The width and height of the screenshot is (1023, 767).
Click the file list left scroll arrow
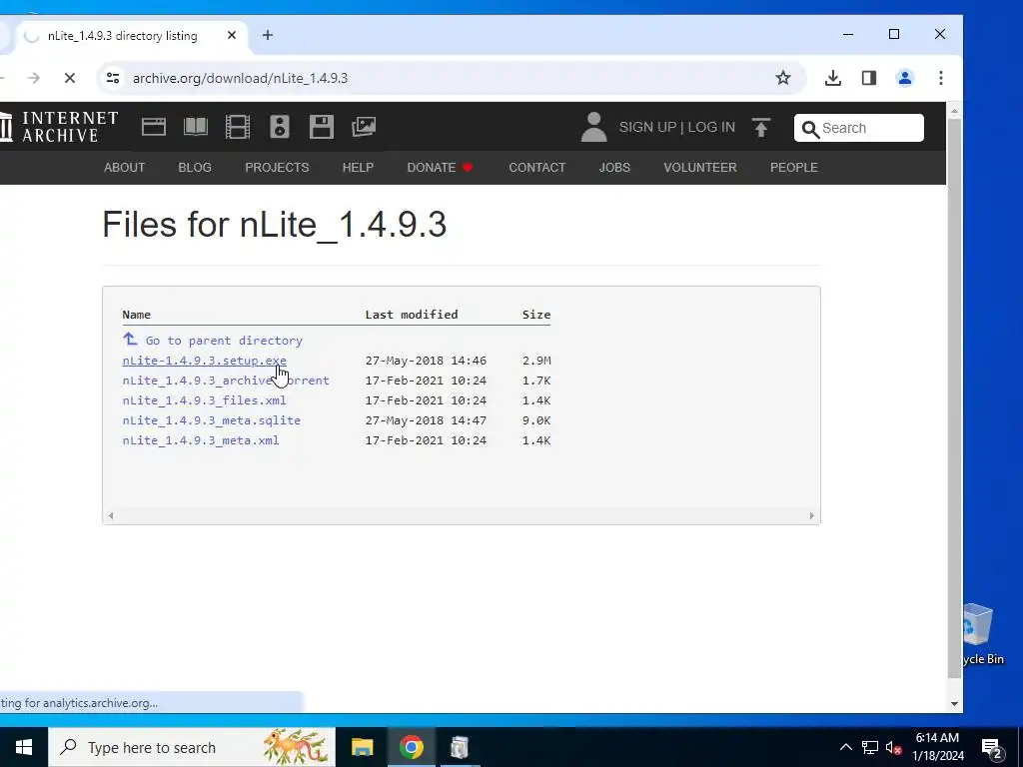111,516
